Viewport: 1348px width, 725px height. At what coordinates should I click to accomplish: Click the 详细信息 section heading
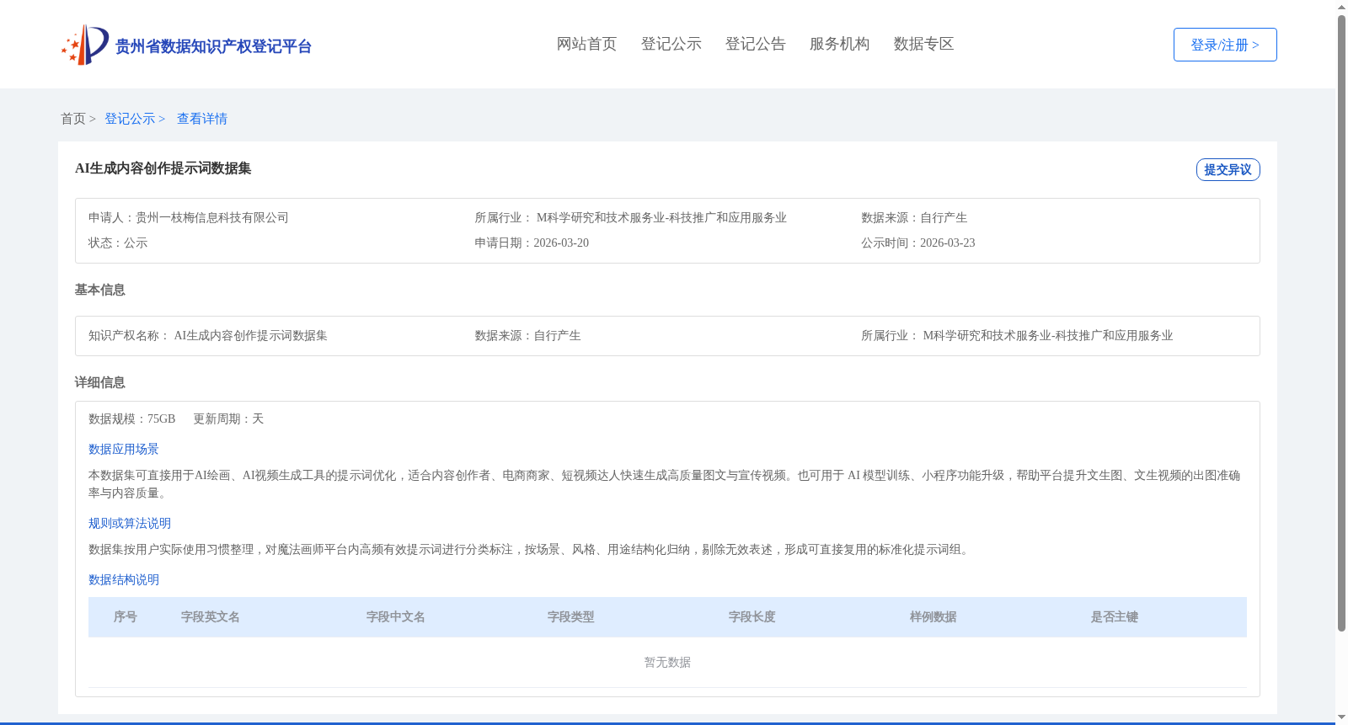tap(99, 382)
